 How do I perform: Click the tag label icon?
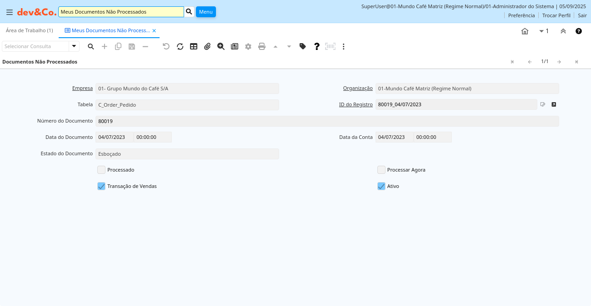click(303, 46)
